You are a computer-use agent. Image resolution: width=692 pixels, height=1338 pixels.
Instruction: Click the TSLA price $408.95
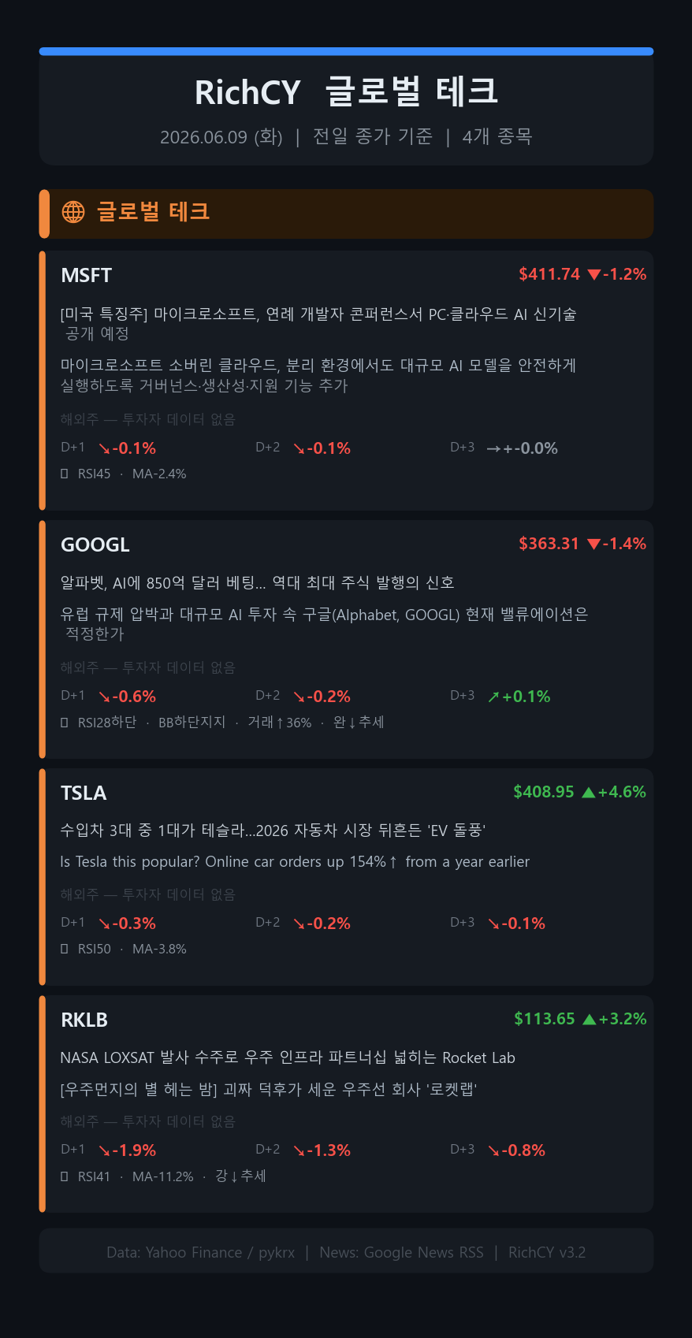(x=544, y=792)
